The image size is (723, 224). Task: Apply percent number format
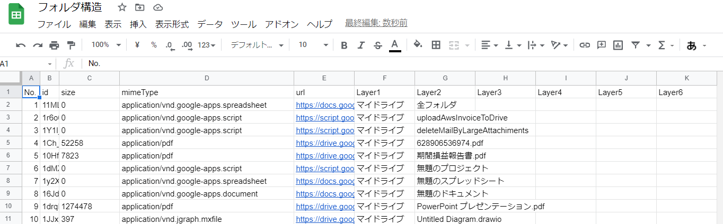(x=154, y=45)
